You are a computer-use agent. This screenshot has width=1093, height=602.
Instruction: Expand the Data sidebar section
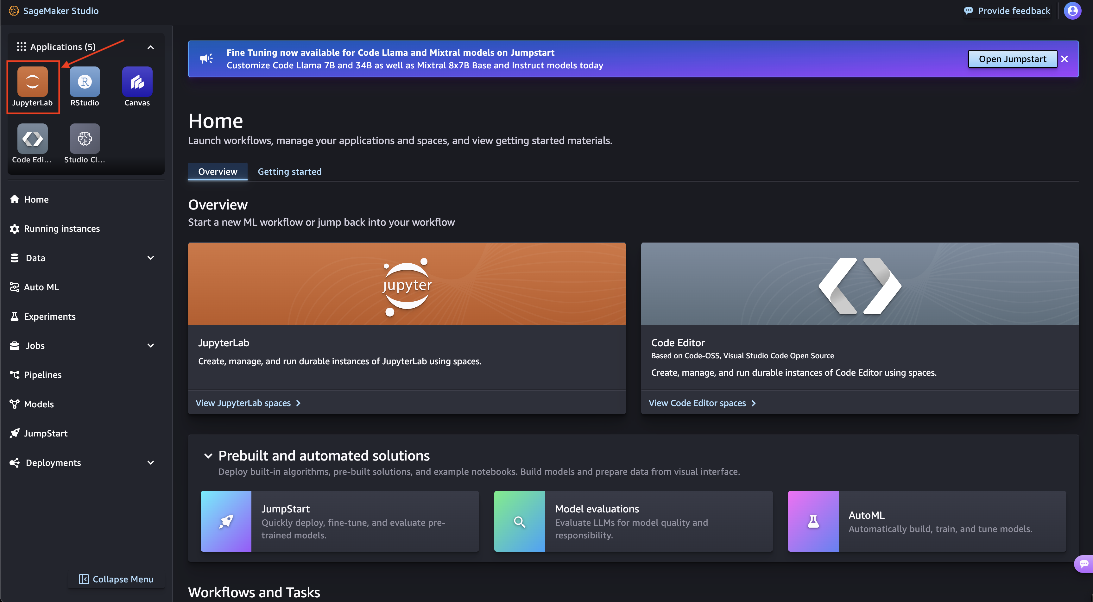(x=151, y=258)
